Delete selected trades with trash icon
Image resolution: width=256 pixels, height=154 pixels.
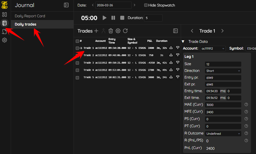point(111,31)
